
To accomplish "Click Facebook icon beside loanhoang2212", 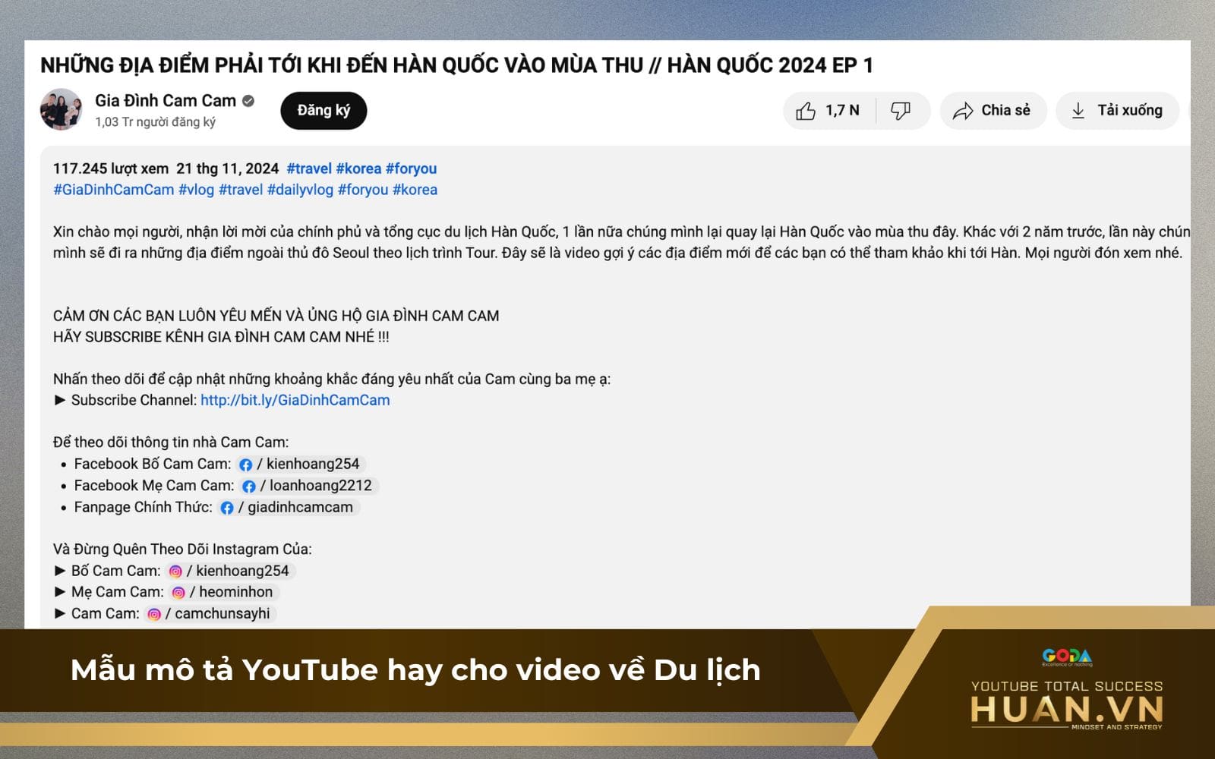I will tap(248, 487).
